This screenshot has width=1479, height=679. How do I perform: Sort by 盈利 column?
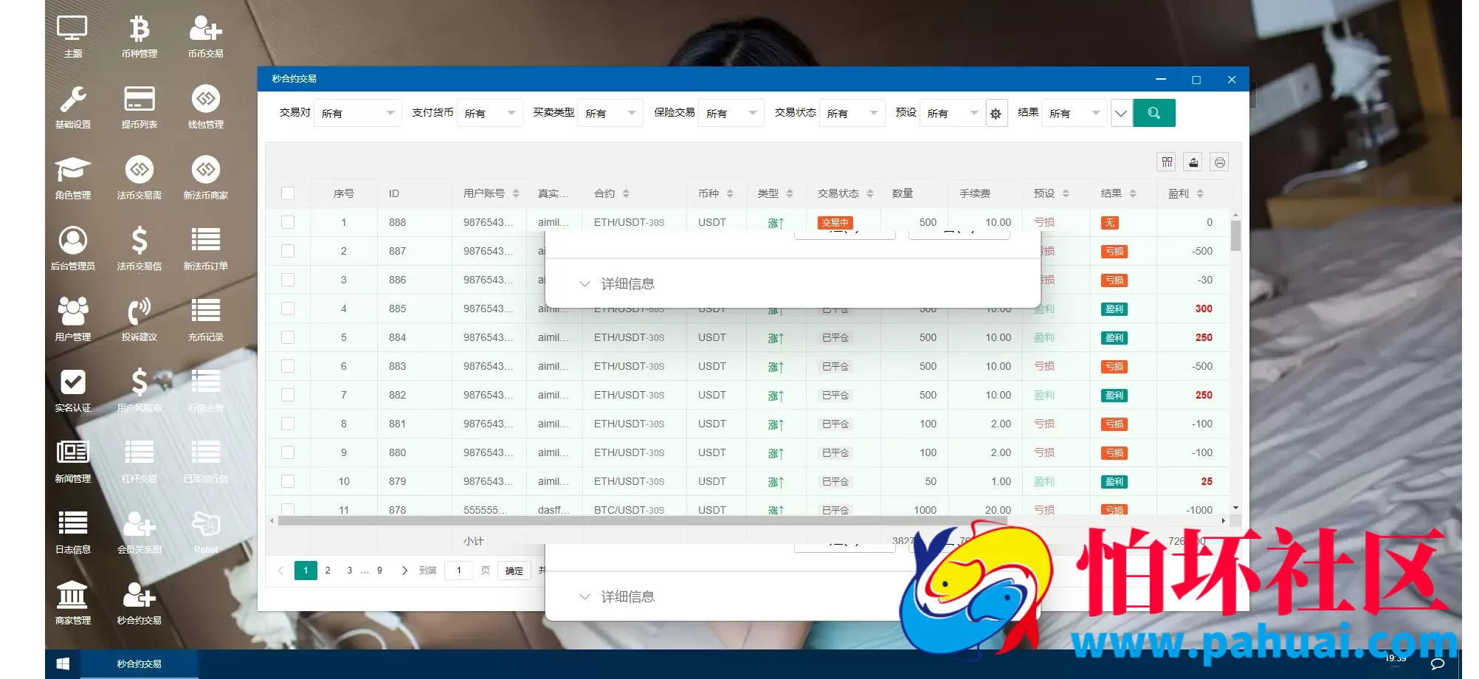point(1200,193)
